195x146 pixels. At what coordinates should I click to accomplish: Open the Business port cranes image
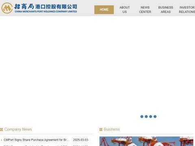pos(146,141)
